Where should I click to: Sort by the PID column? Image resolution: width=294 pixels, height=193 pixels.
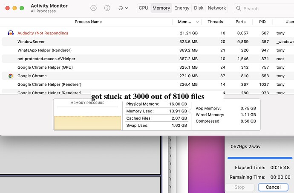[x=262, y=22]
